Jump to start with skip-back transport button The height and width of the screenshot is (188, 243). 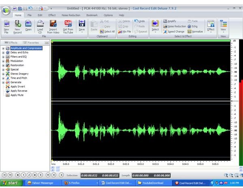coord(4,175)
